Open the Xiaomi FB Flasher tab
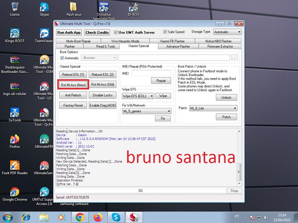This screenshot has height=223, width=298. pos(172,41)
